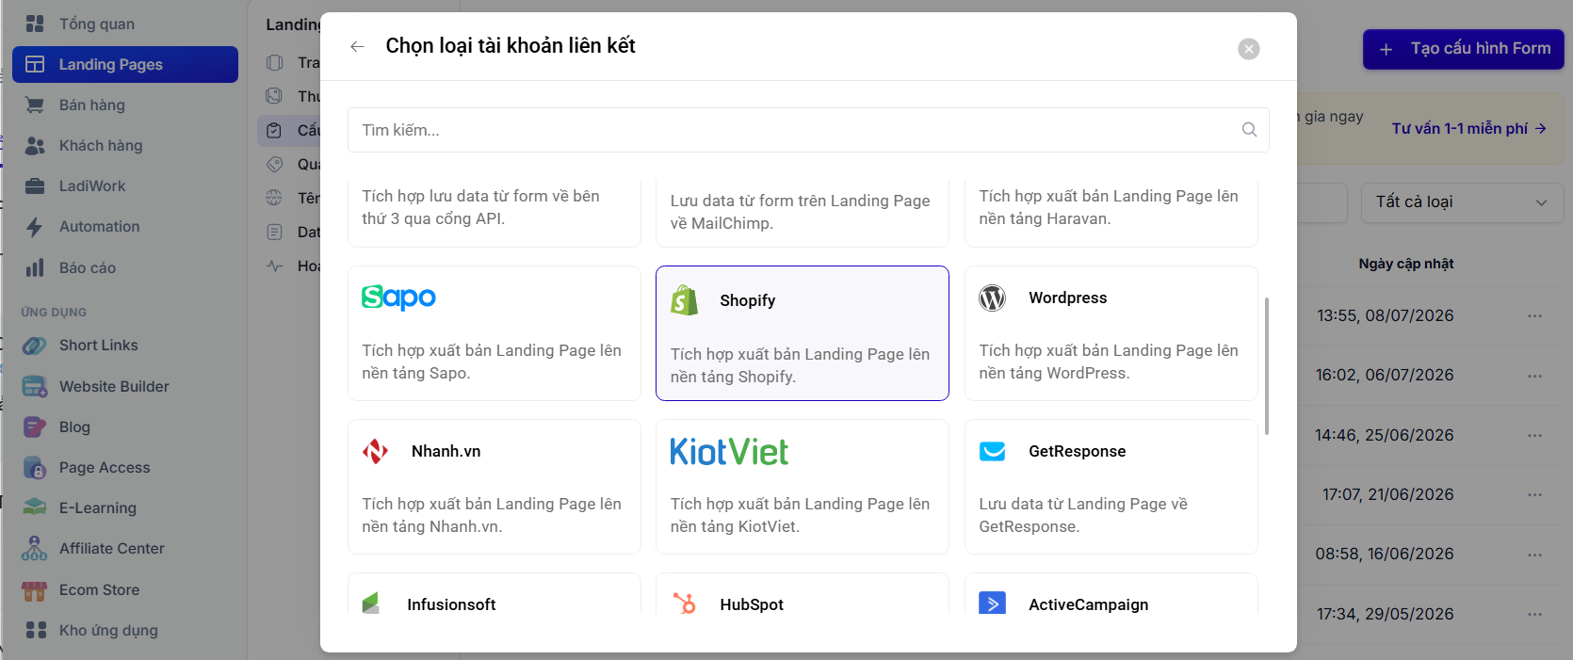The height and width of the screenshot is (660, 1573).
Task: Click the Nhanh.vn logo icon
Action: tap(376, 451)
